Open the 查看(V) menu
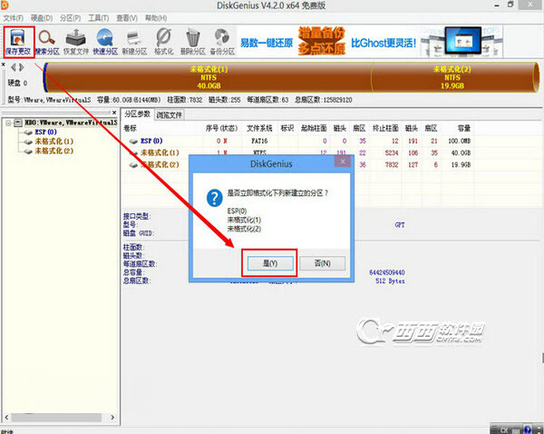 [x=127, y=18]
